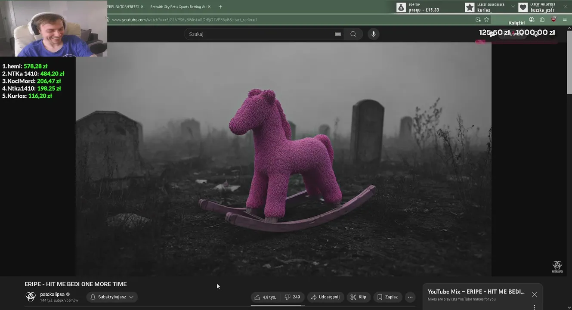
Task: Open patokalipsa channel avatar
Action: (31, 297)
